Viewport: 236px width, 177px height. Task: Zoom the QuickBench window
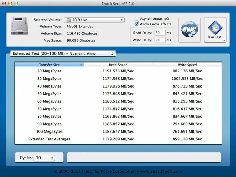coord(16,3)
